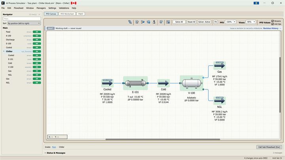Select the V-100 separator vessel
Image resolution: width=285 pixels, height=160 pixels.
[192, 83]
